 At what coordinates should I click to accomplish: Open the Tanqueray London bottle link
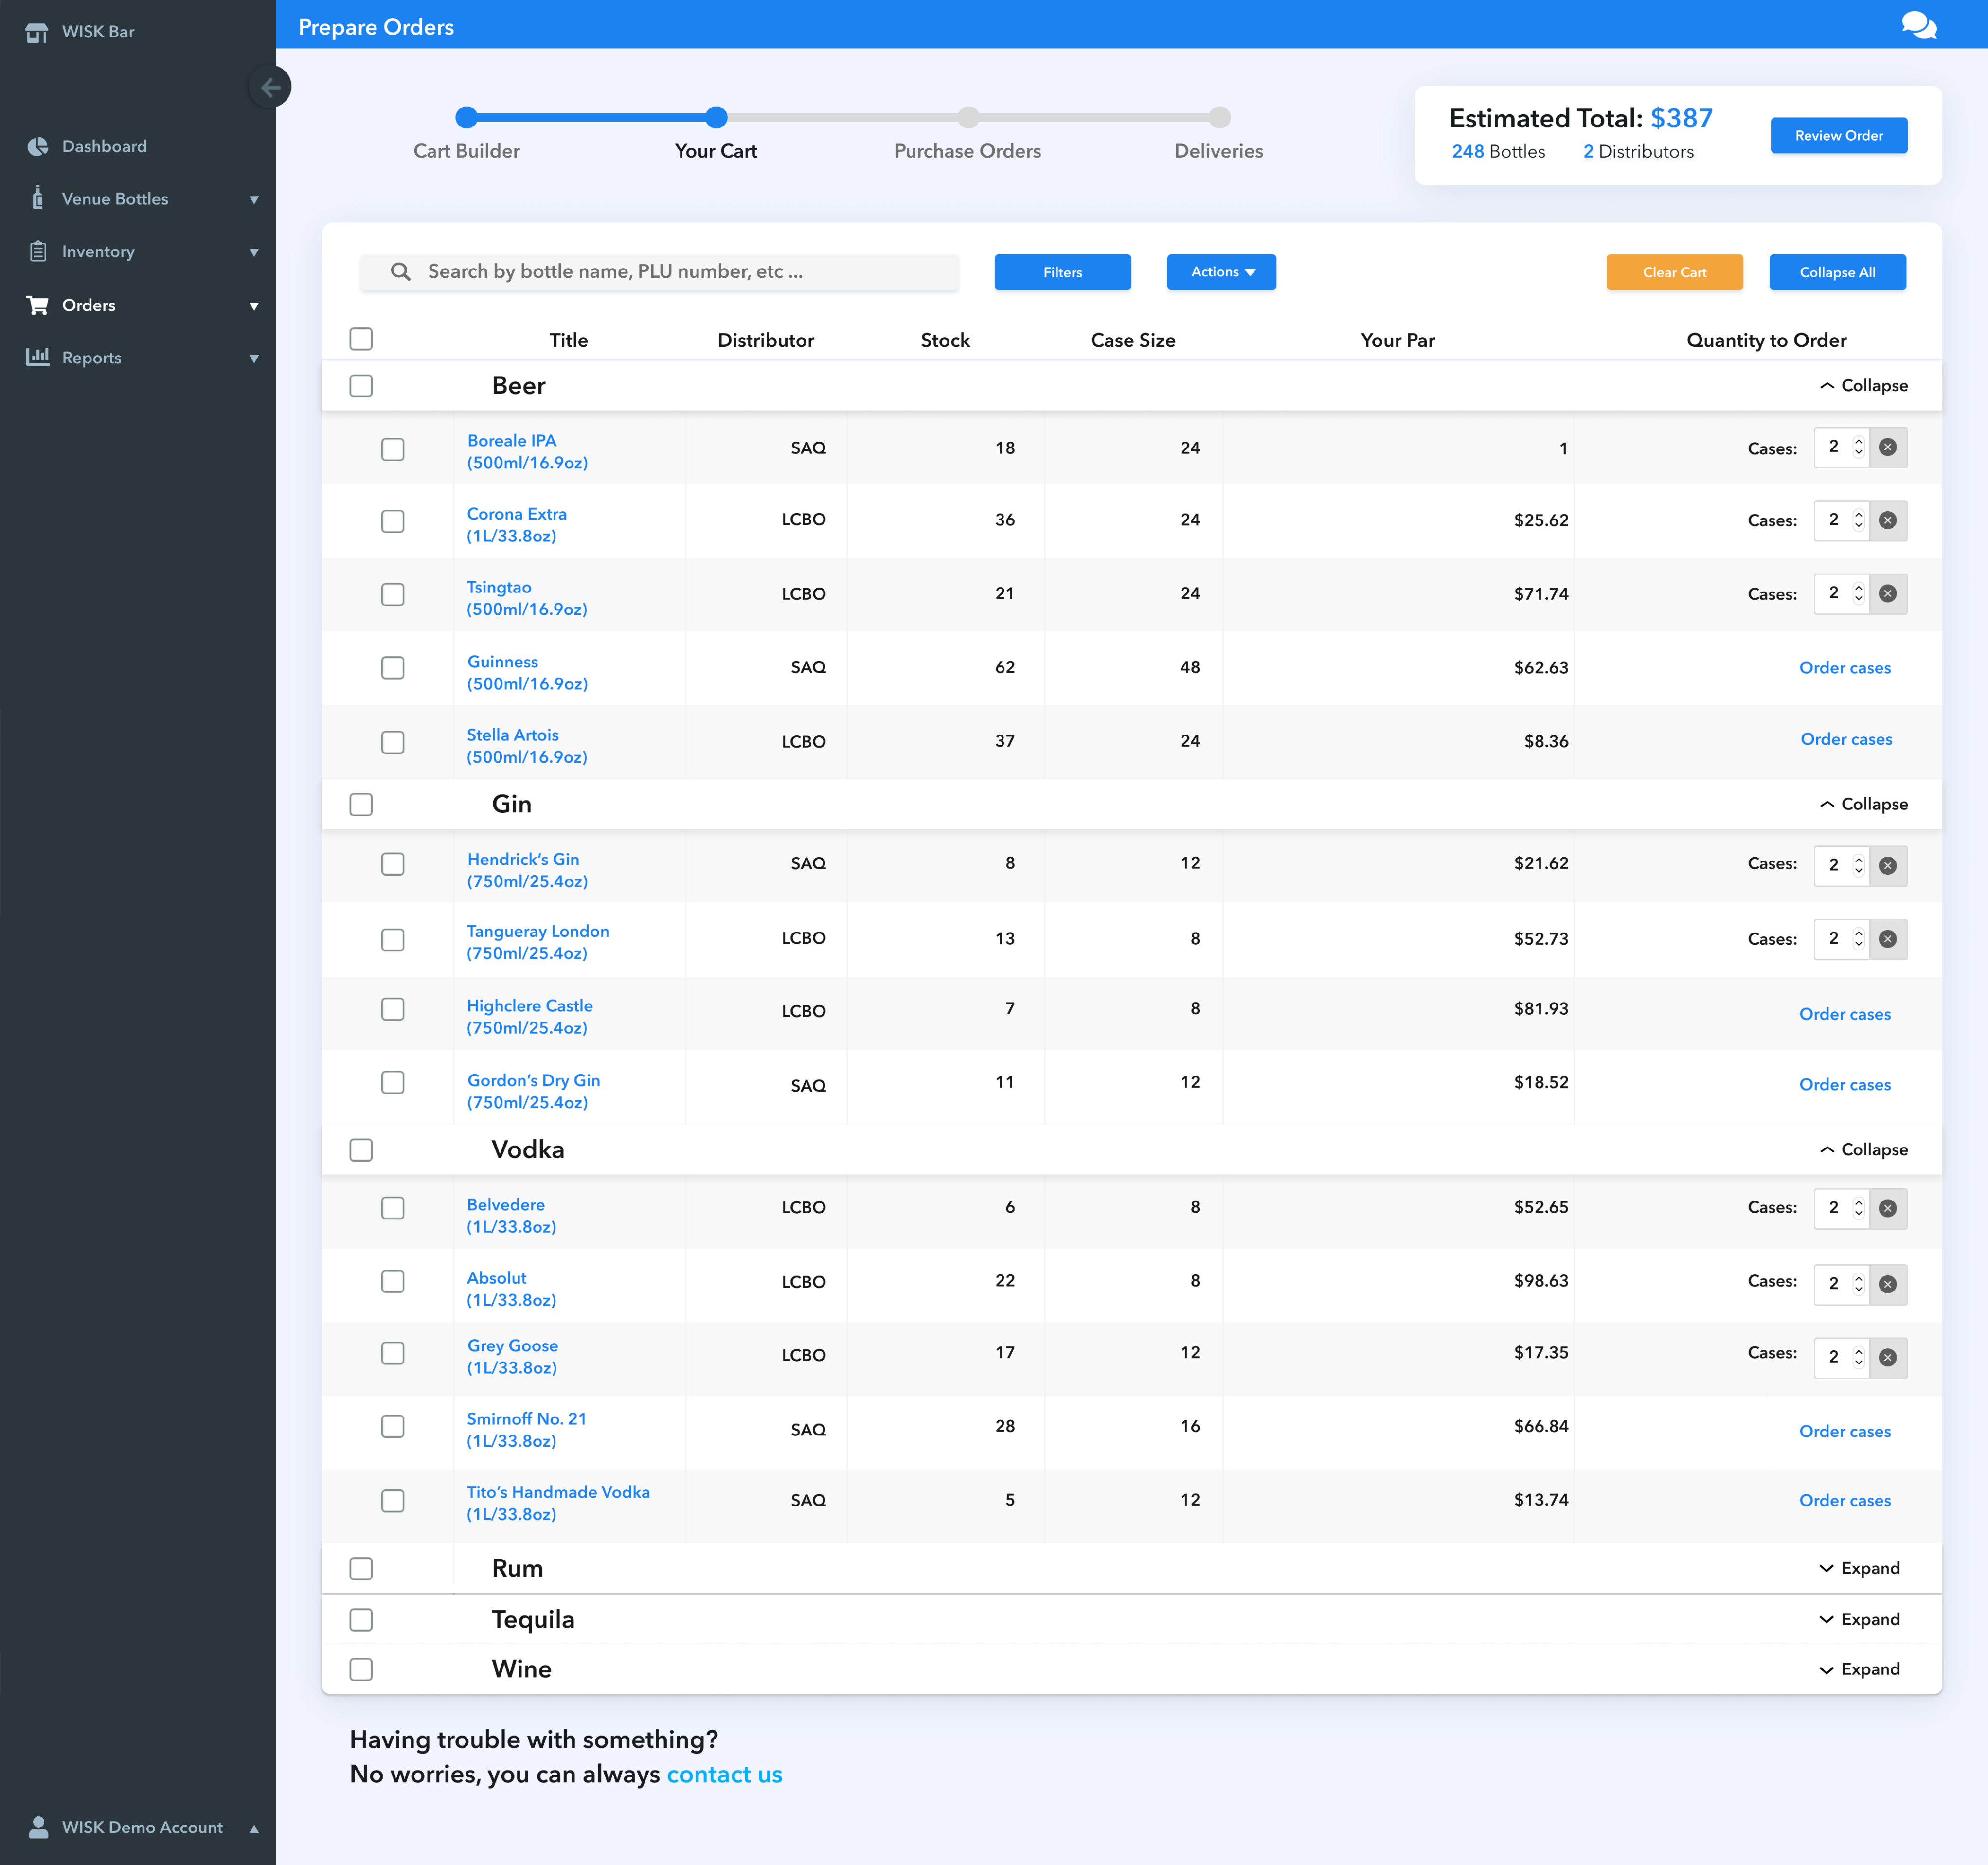point(537,942)
